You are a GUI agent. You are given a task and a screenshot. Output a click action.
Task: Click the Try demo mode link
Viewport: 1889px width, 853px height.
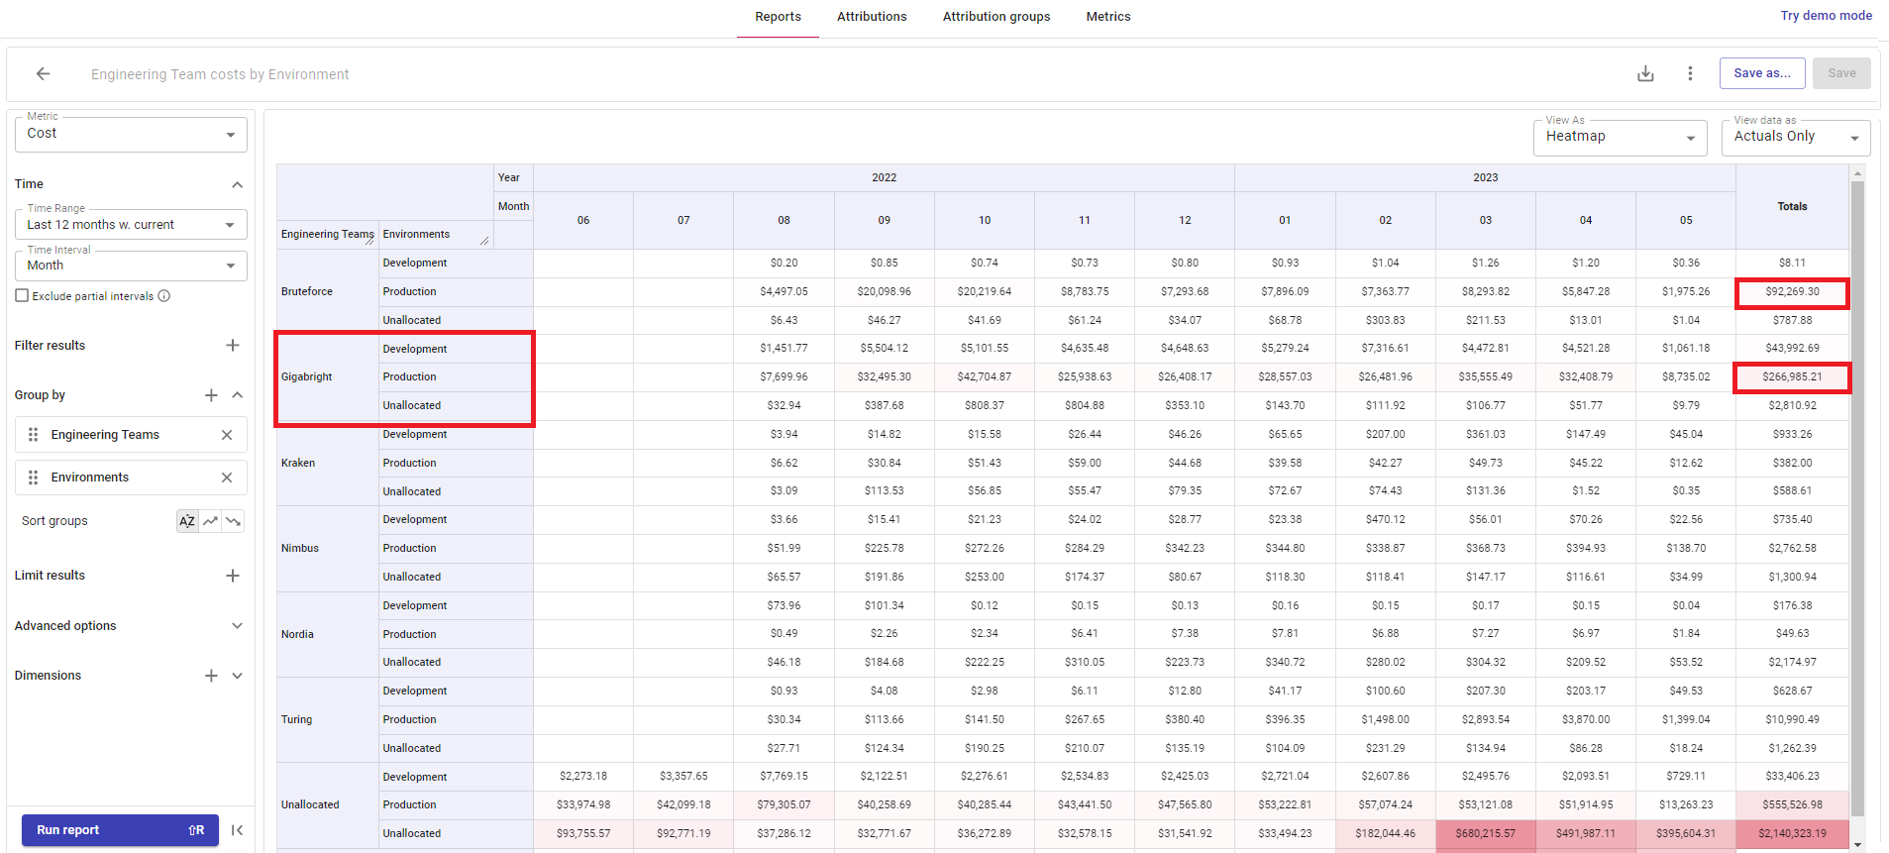(x=1826, y=16)
